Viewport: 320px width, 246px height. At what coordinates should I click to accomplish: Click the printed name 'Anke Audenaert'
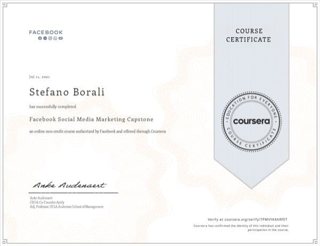[41, 198]
